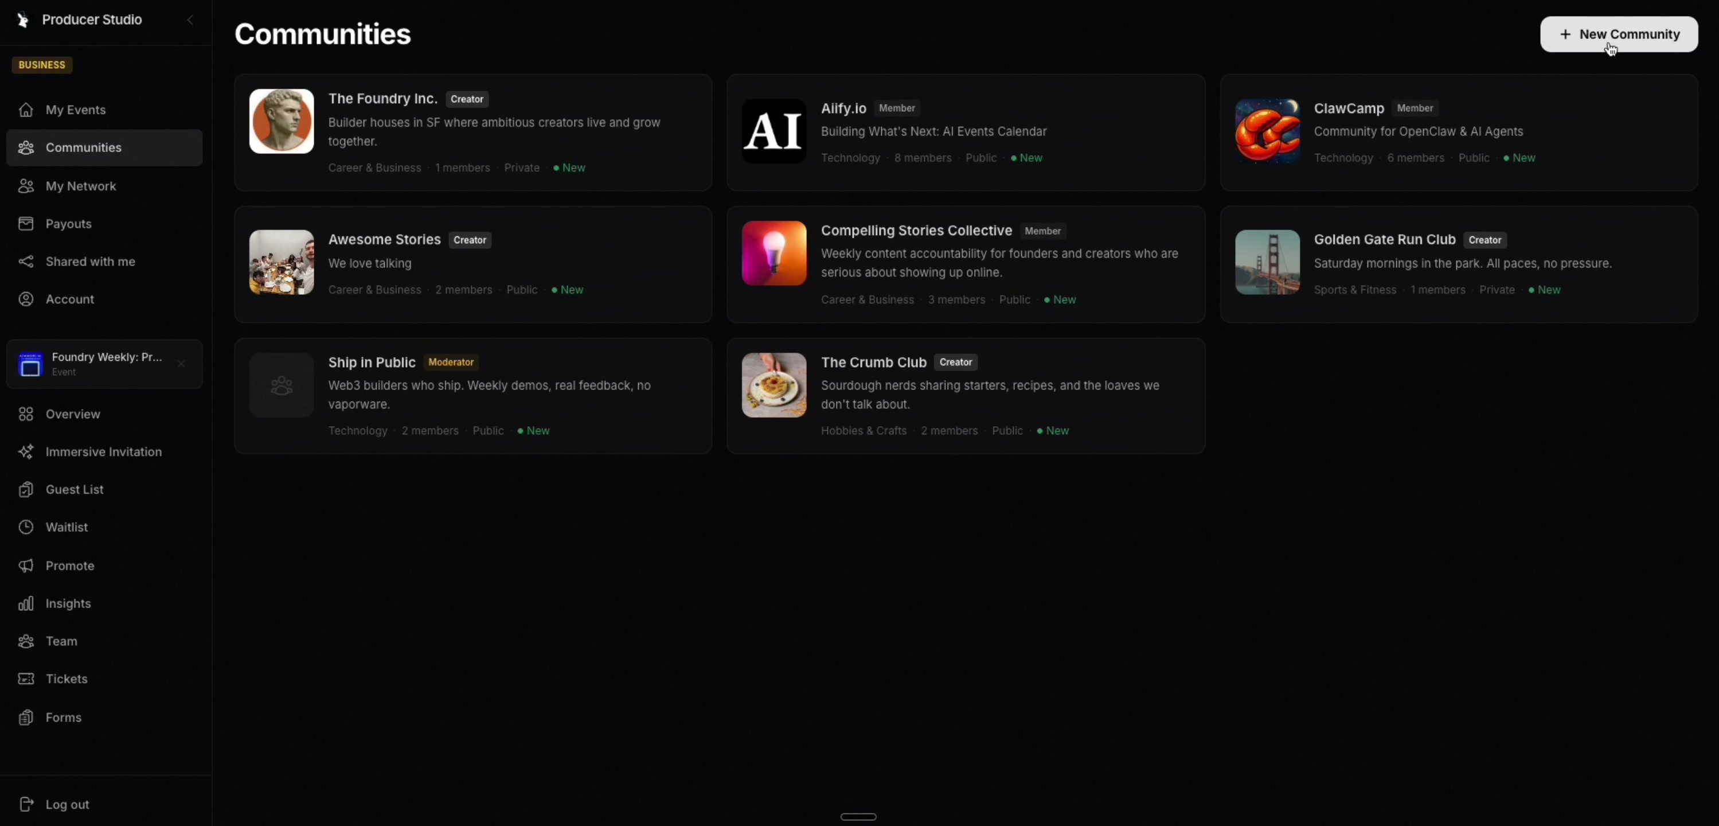The width and height of the screenshot is (1719, 826).
Task: Click the My Events home icon
Action: 26,110
